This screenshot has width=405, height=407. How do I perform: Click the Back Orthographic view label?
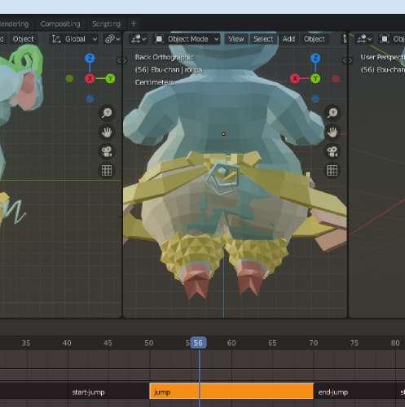pos(164,57)
